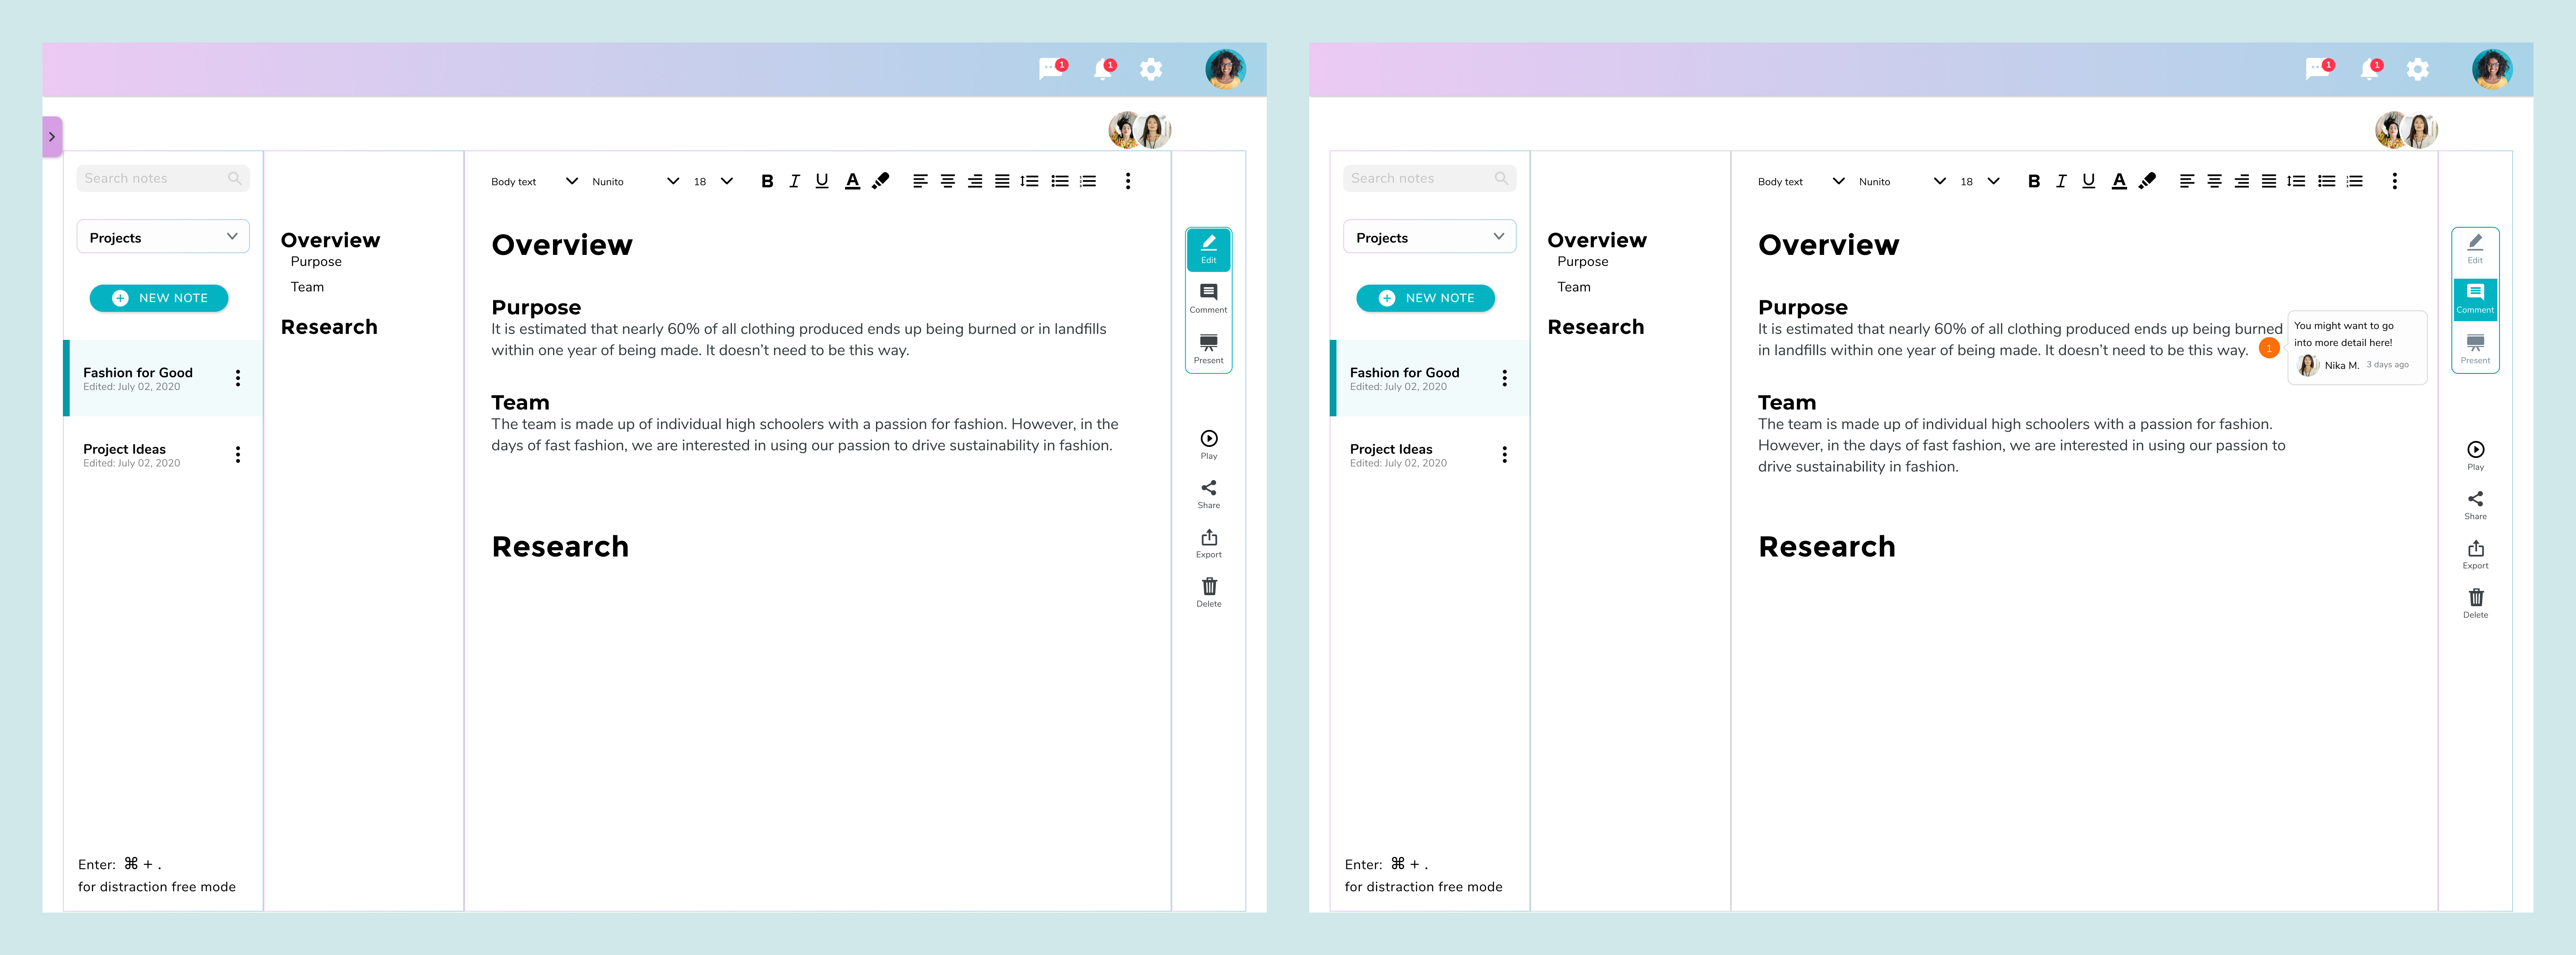Image resolution: width=2576 pixels, height=955 pixels.
Task: Justify text in left screen toolbar
Action: pyautogui.click(x=1002, y=181)
